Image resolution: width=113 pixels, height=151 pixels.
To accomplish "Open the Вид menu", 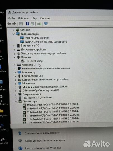I will coord(35,18).
